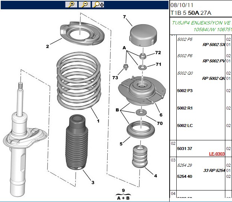This screenshot has height=202, width=232.
Task: Click table row number 03
Action: click(x=173, y=160)
